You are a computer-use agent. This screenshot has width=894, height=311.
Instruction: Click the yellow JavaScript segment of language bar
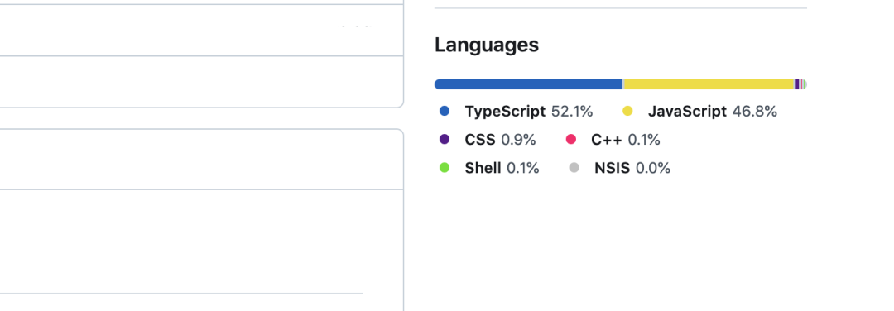click(709, 84)
